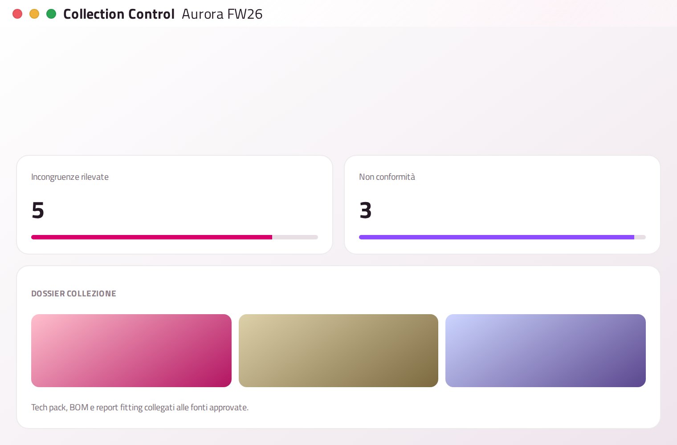The height and width of the screenshot is (445, 677).
Task: Click the red close window button
Action: tap(17, 14)
